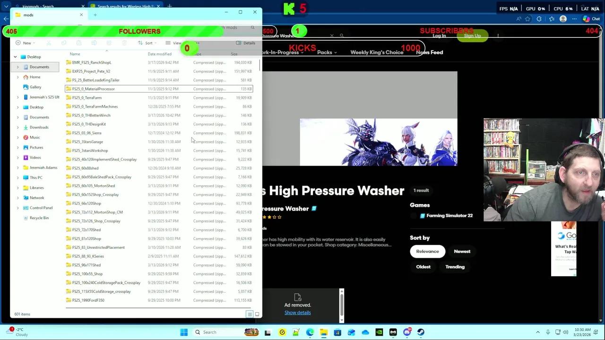Image resolution: width=605 pixels, height=340 pixels.
Task: Select the FS25_0_MaterialProcessor file
Action: [159, 89]
